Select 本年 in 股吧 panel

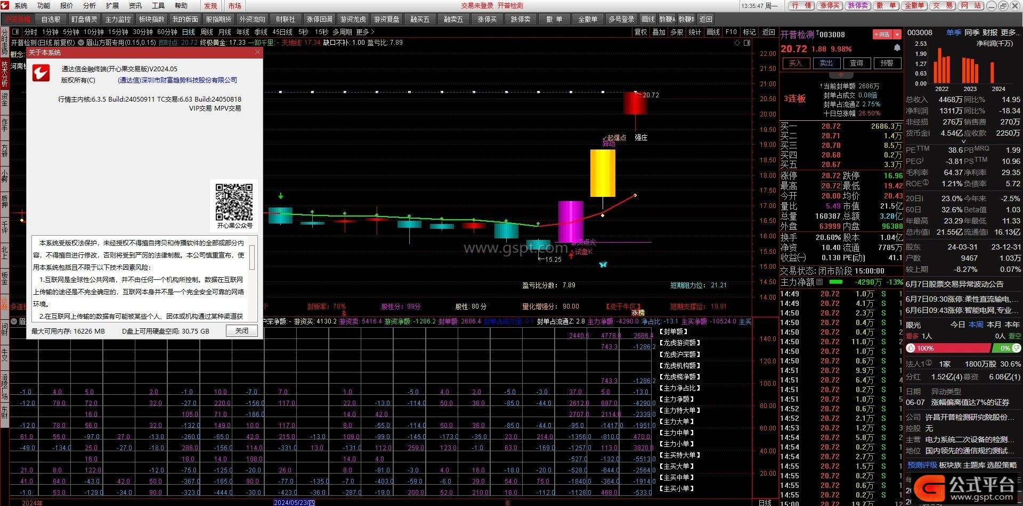click(x=1012, y=325)
